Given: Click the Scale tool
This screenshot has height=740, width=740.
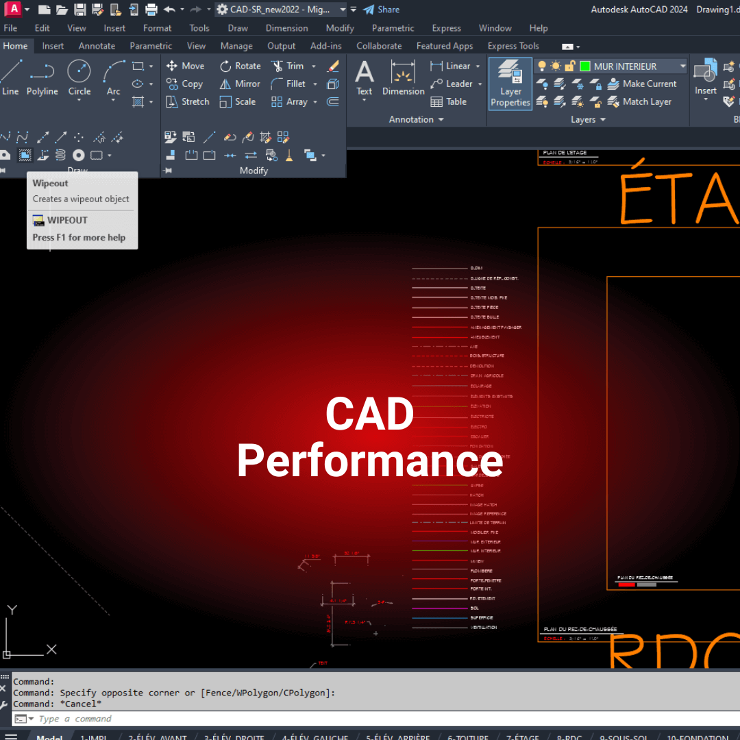Looking at the screenshot, I should (x=238, y=101).
